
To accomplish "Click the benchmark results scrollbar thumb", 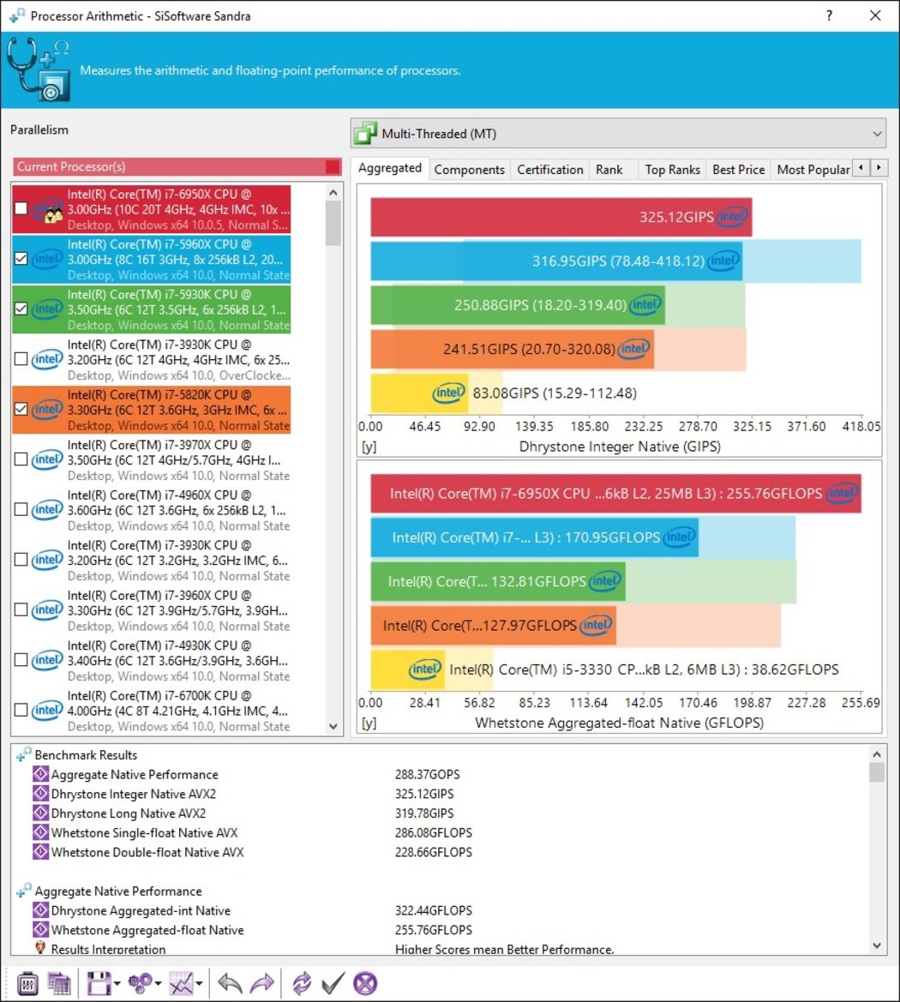I will click(x=877, y=772).
